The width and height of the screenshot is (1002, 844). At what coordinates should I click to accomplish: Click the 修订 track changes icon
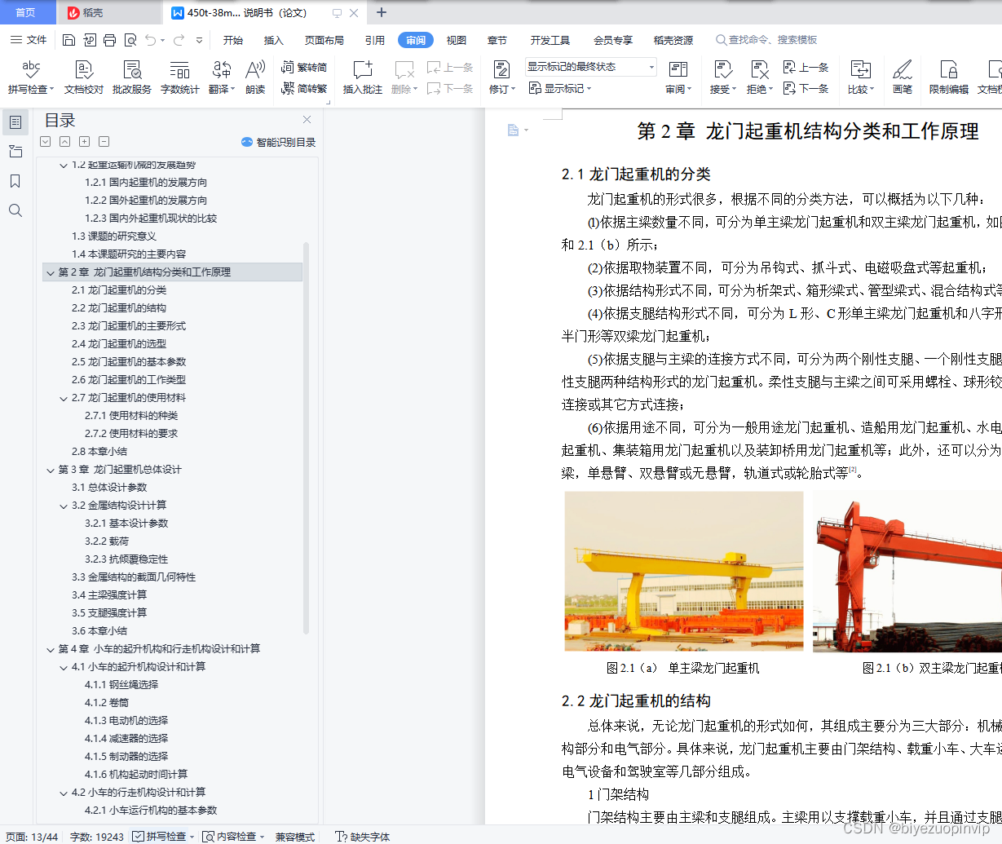tap(501, 70)
